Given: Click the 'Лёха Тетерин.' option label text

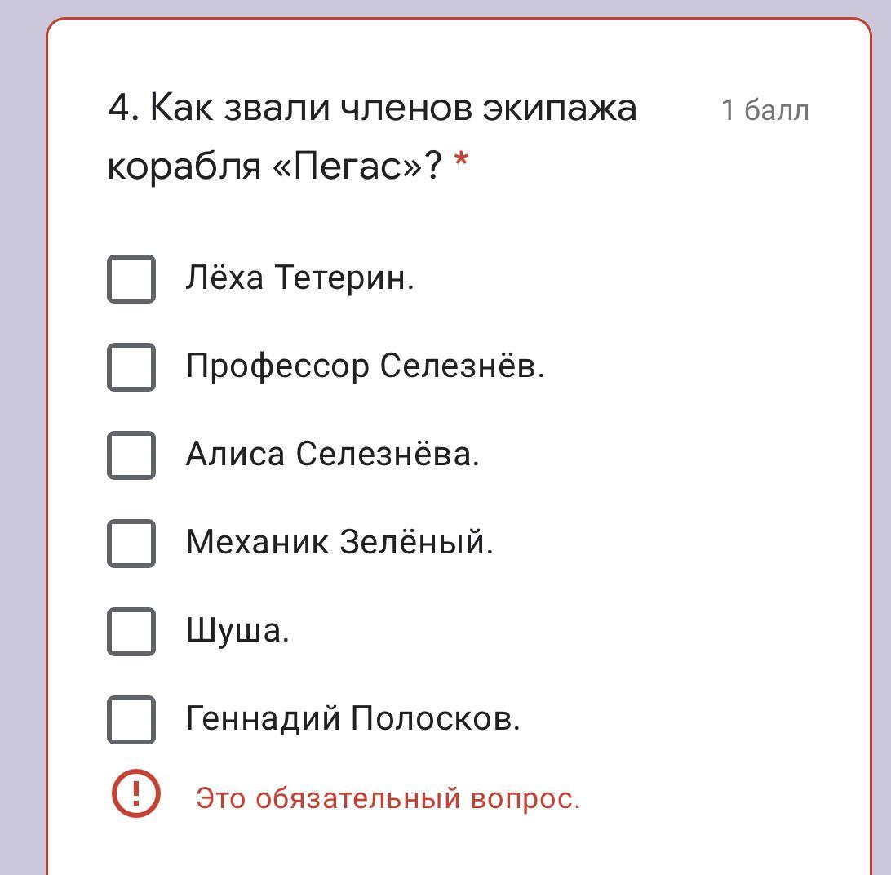Looking at the screenshot, I should (x=299, y=278).
